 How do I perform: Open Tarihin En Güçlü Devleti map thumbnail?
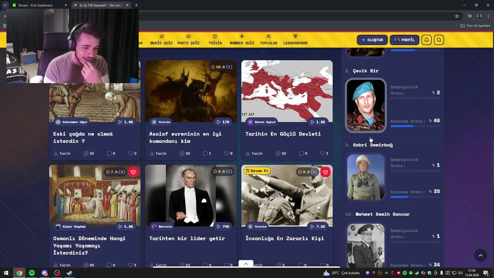287,91
